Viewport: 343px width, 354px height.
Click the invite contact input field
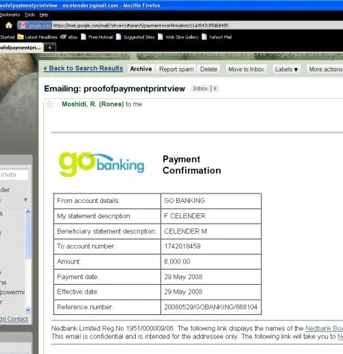point(14,175)
